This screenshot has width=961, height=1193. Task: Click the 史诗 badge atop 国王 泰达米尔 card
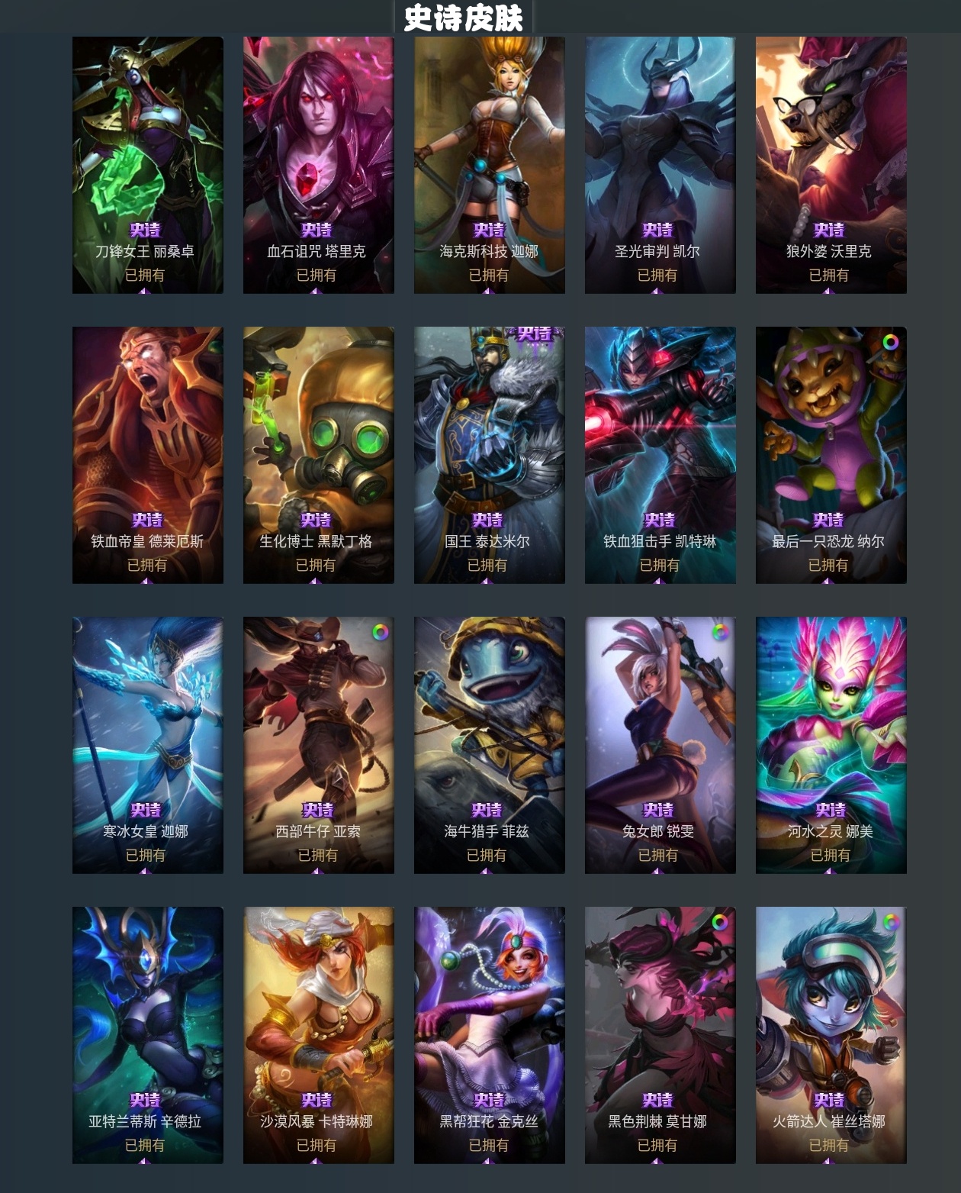pos(534,334)
